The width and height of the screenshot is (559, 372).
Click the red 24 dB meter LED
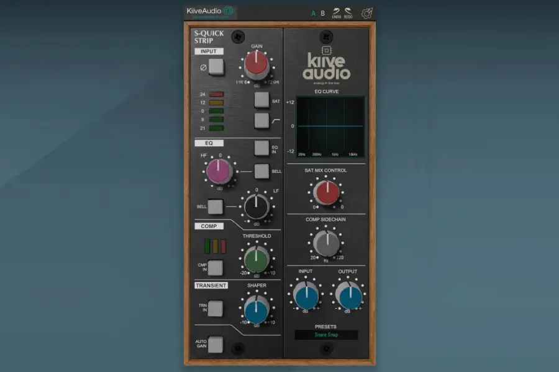(216, 94)
